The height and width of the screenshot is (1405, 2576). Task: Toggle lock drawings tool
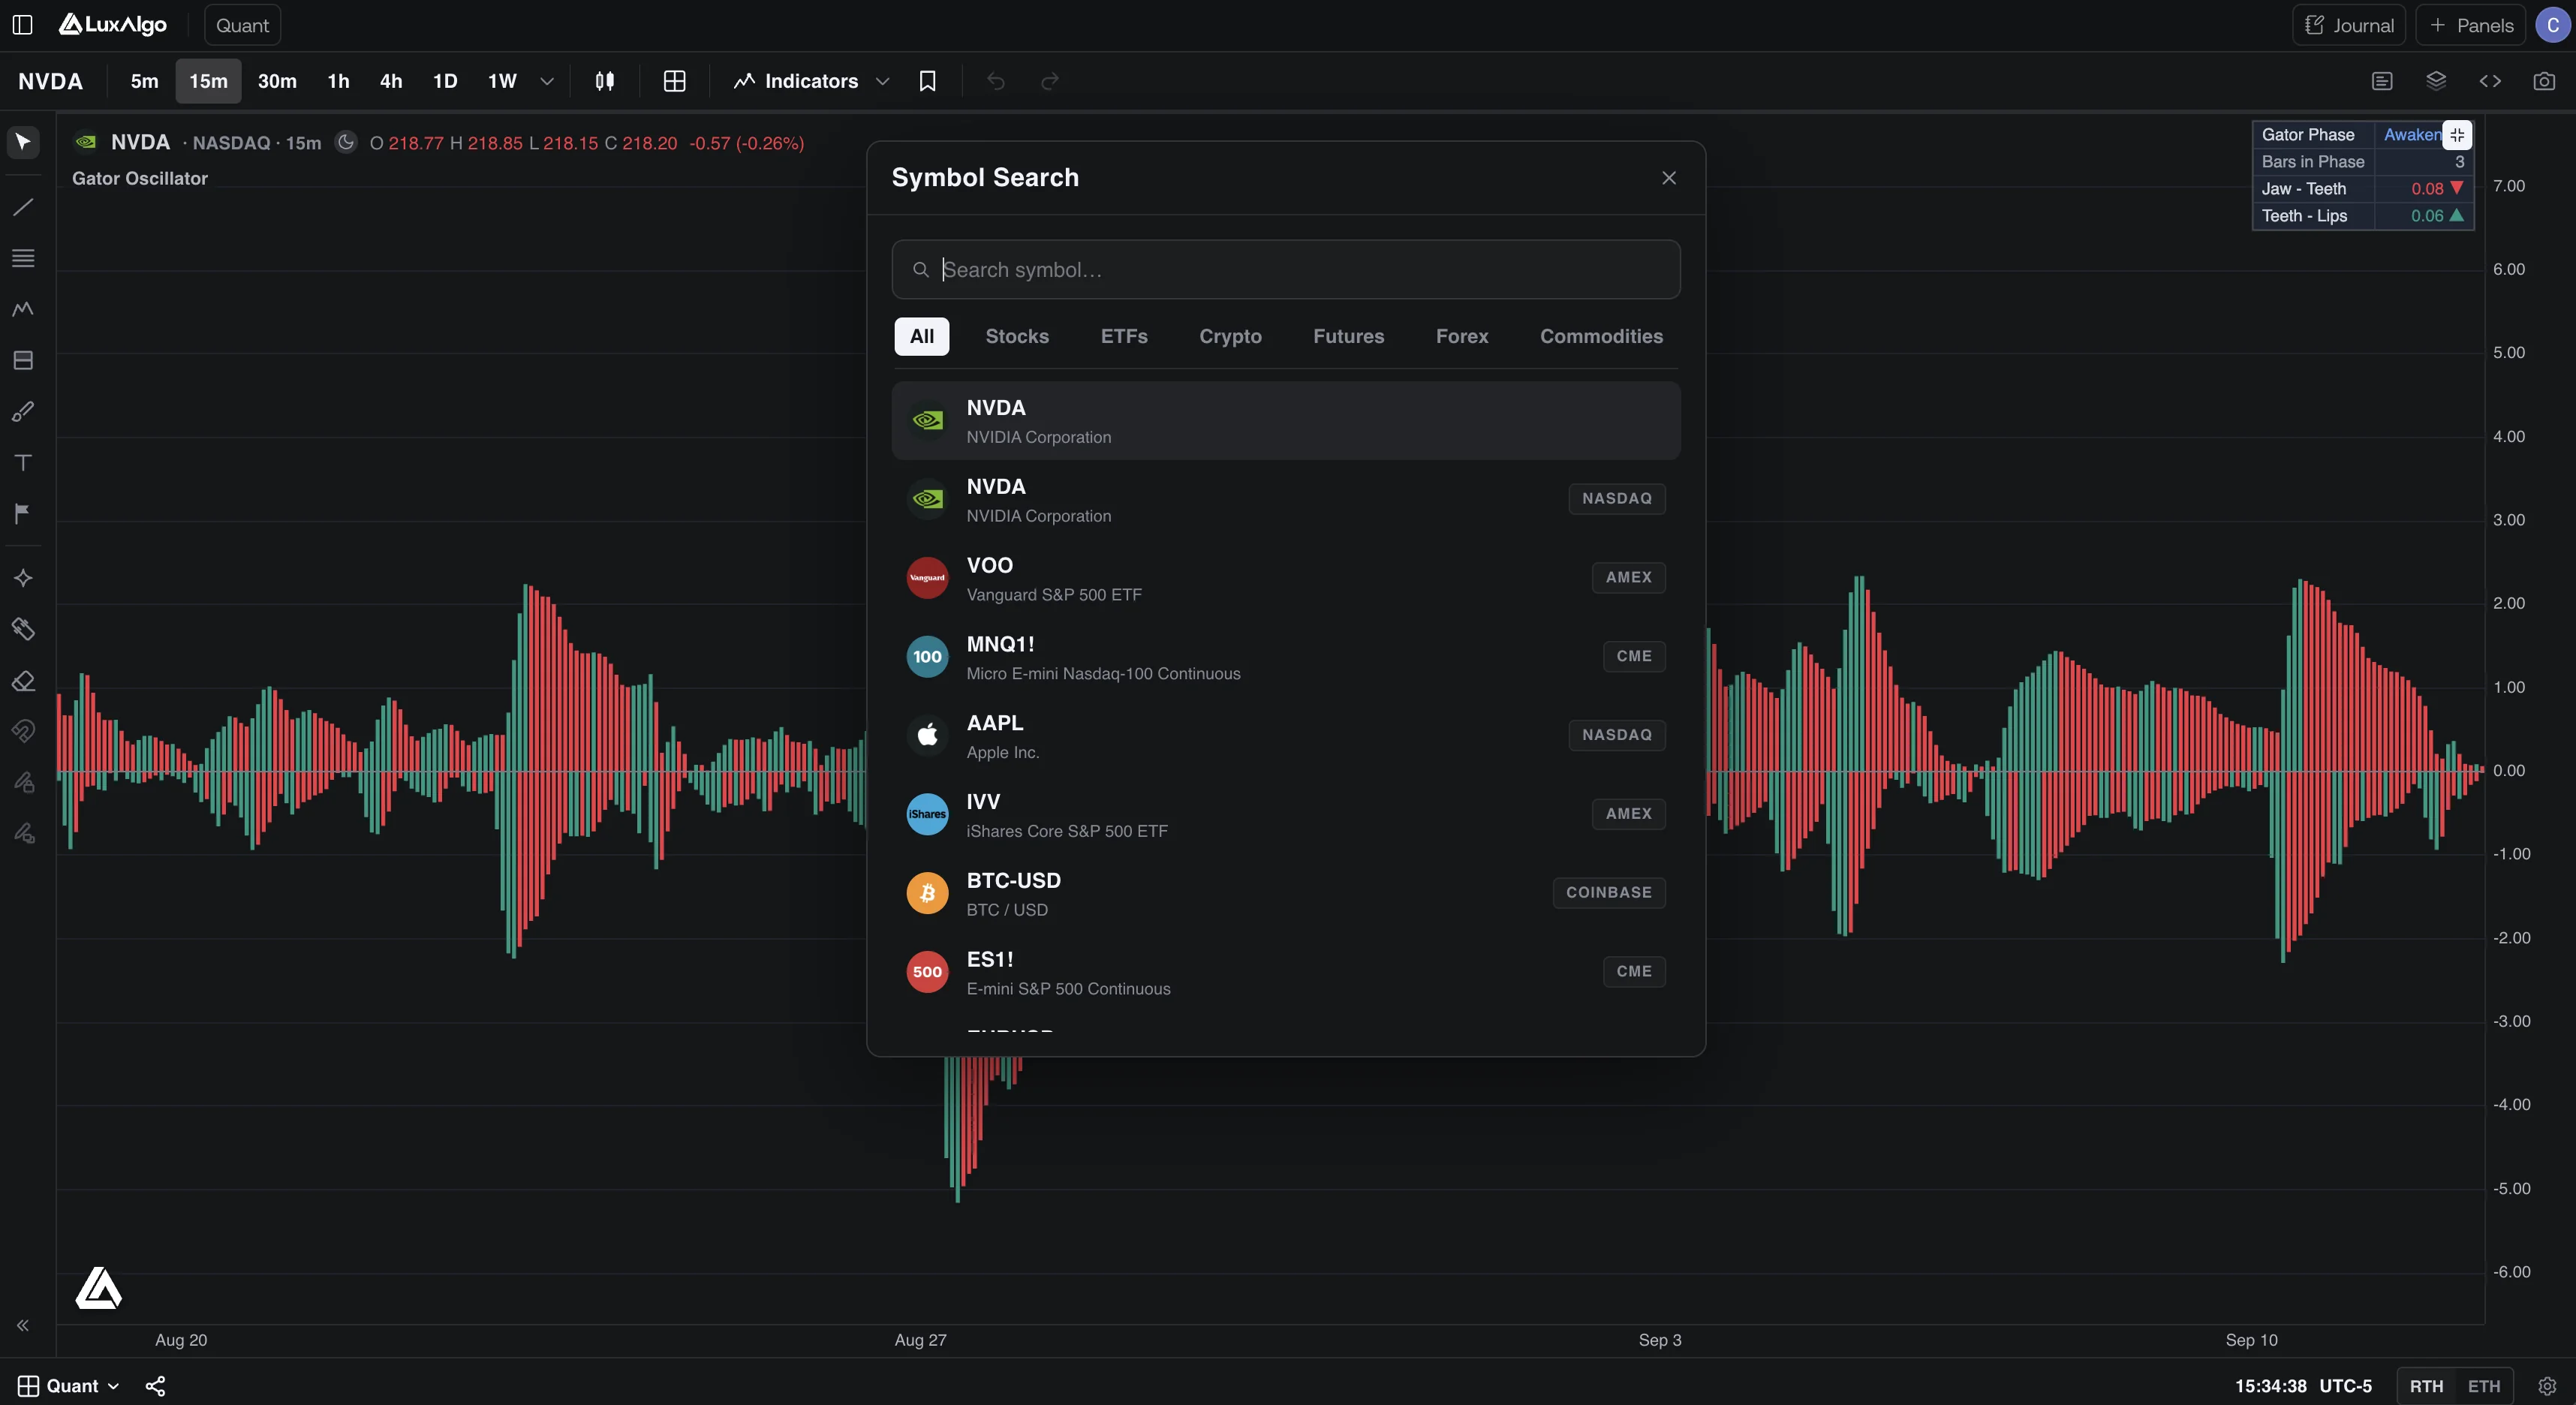click(x=23, y=782)
